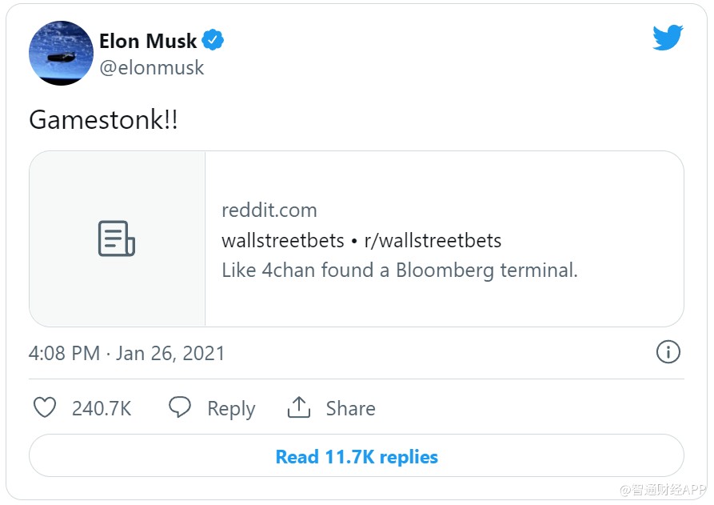714x505 pixels.
Task: Open the tweet info circle icon
Action: coord(668,352)
